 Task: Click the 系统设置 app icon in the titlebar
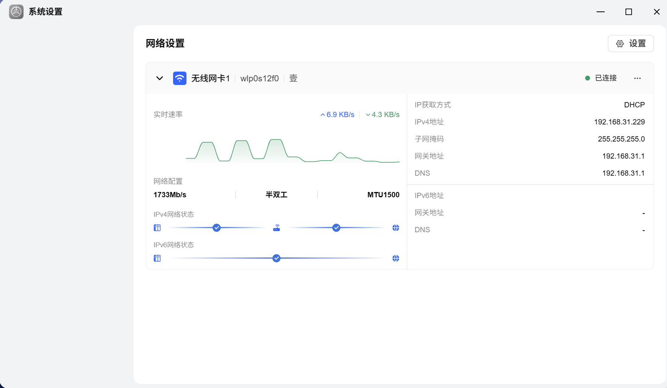click(x=16, y=11)
